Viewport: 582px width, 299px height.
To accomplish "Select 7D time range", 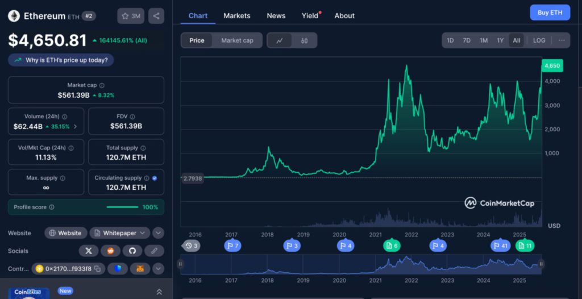I will pos(467,40).
